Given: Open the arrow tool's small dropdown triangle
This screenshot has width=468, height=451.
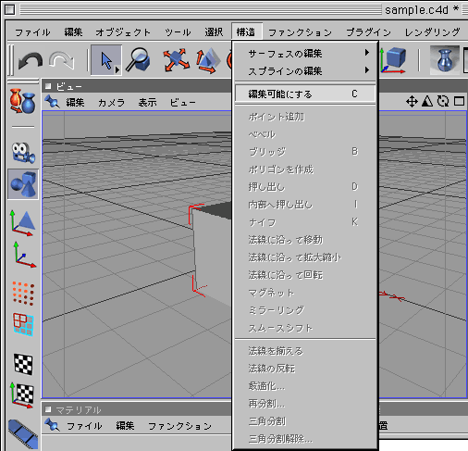Looking at the screenshot, I should 117,70.
